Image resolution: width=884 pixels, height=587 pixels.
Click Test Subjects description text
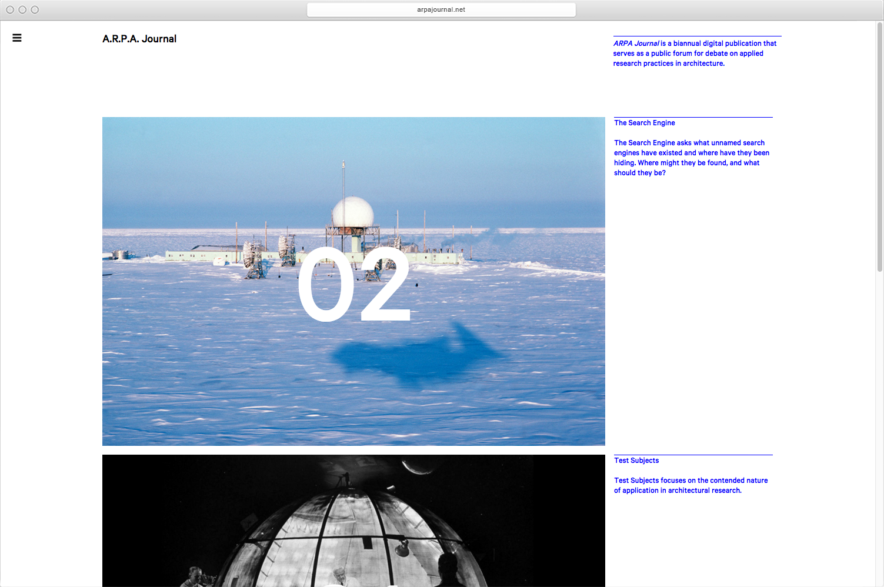click(x=691, y=485)
